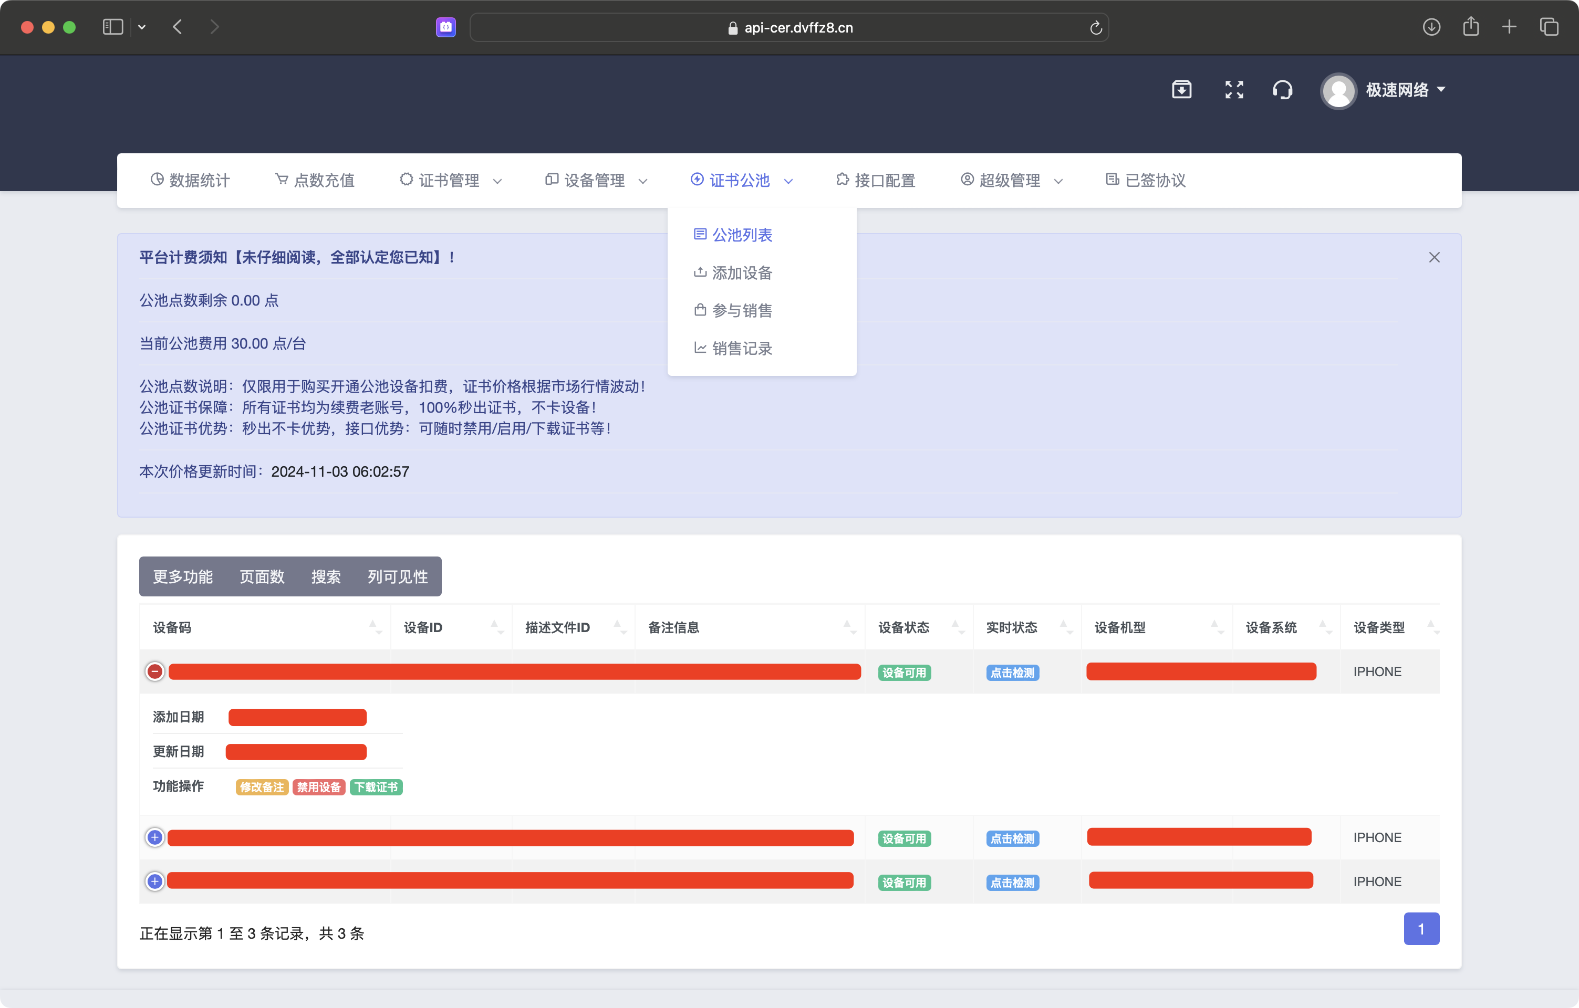Click 点击检测 in the first device row
This screenshot has width=1579, height=1008.
pos(1012,673)
